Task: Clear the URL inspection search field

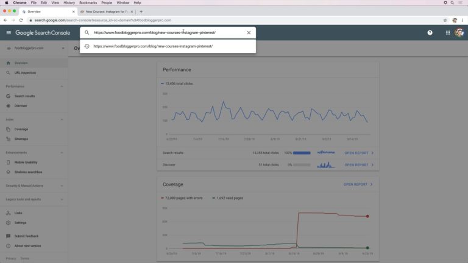Action: (x=249, y=32)
